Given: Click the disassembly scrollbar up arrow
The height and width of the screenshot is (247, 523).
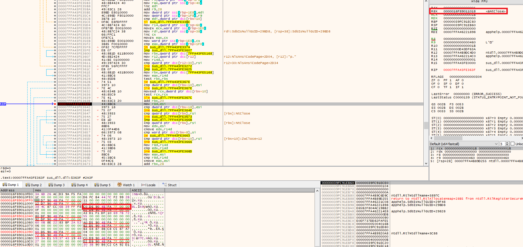Looking at the screenshot, I should [426, 2].
